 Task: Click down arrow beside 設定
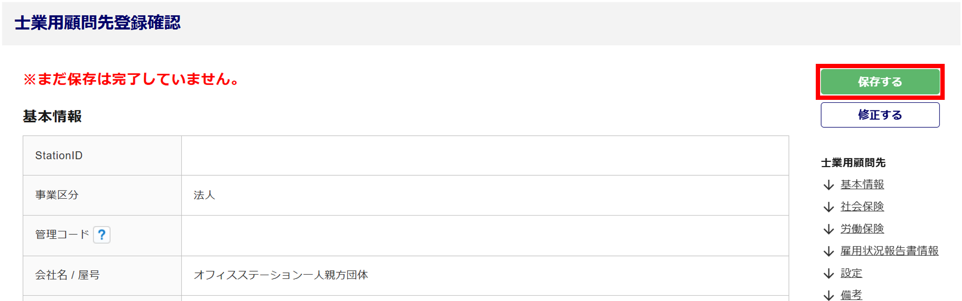pyautogui.click(x=828, y=274)
